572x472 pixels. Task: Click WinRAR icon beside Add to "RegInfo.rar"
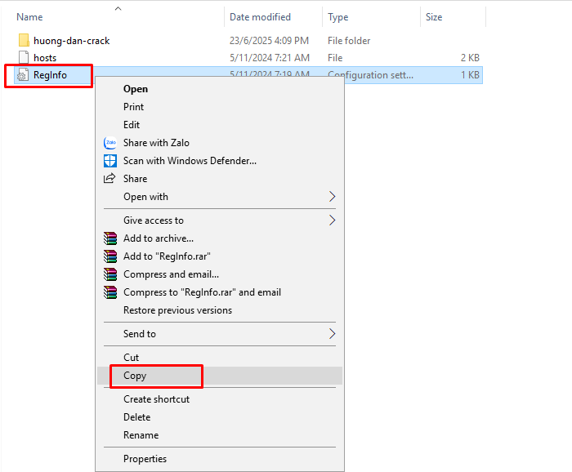tap(110, 256)
